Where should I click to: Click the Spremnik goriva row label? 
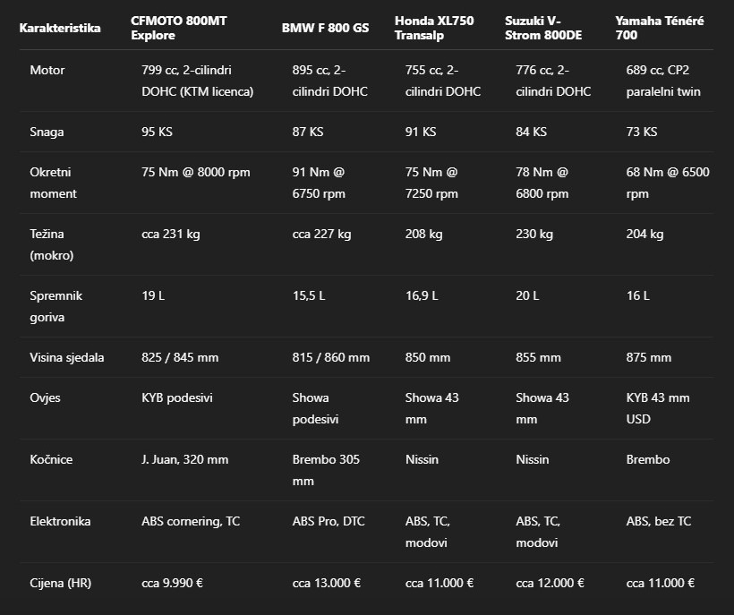tap(54, 306)
